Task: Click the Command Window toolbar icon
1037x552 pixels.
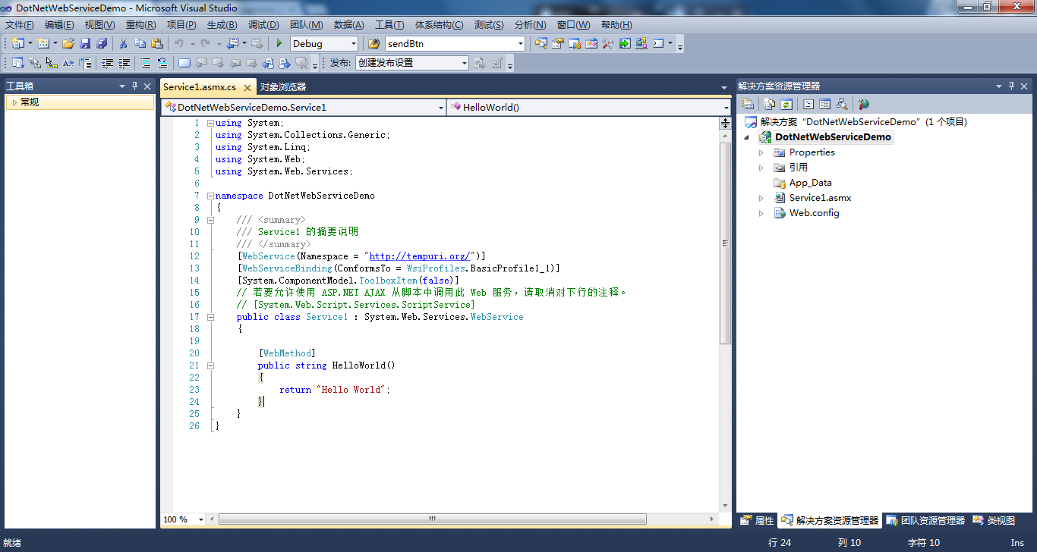Action: pyautogui.click(x=658, y=43)
